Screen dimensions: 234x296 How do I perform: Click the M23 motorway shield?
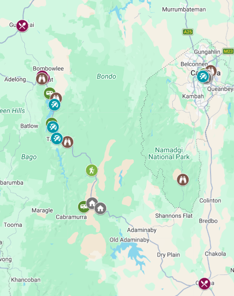228,51
